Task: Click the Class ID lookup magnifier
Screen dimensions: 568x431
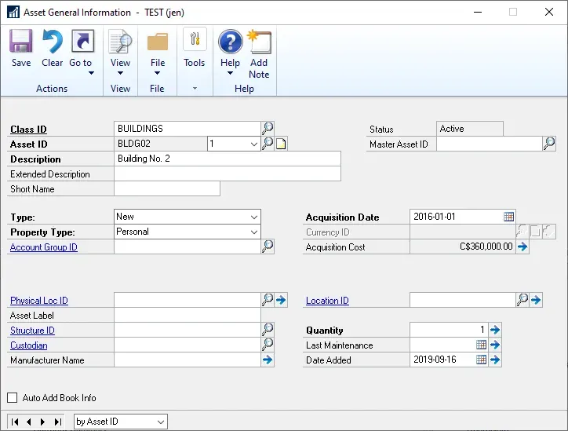Action: (268, 129)
